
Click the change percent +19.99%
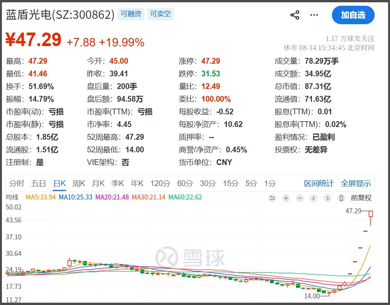click(x=122, y=43)
